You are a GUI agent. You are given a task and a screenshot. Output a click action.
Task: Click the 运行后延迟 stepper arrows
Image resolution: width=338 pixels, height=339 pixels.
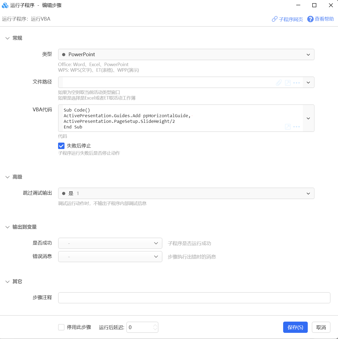(155, 327)
